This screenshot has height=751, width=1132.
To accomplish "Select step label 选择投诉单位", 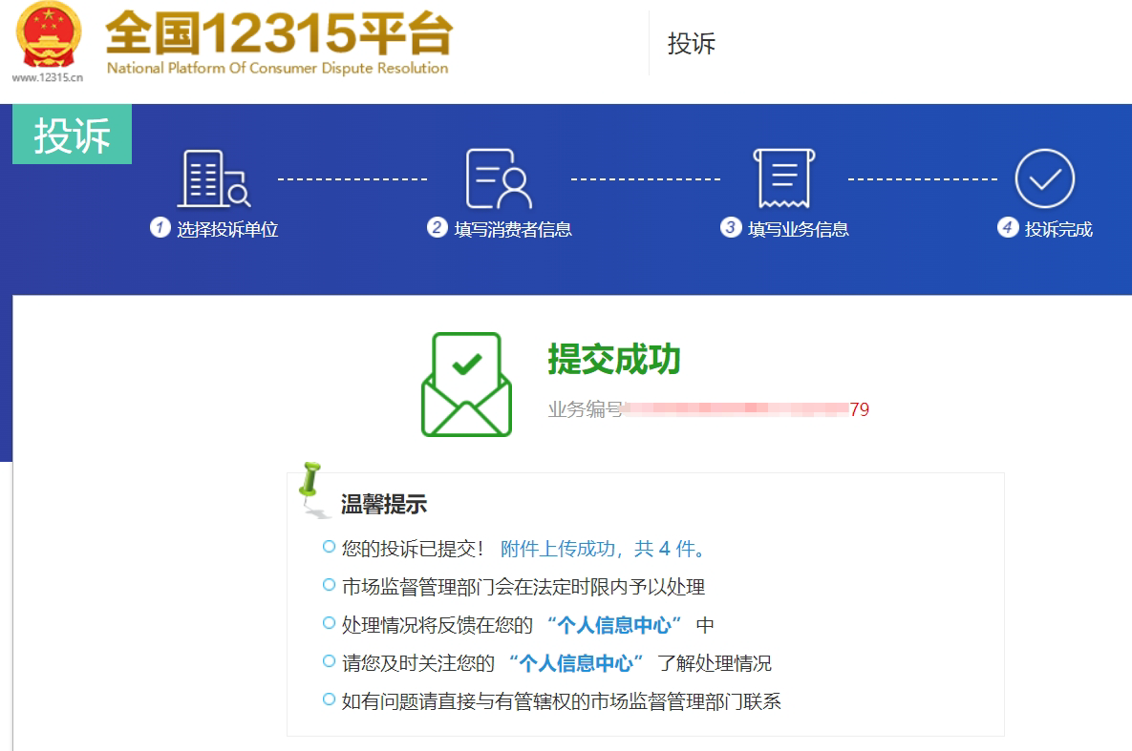I will coord(226,229).
